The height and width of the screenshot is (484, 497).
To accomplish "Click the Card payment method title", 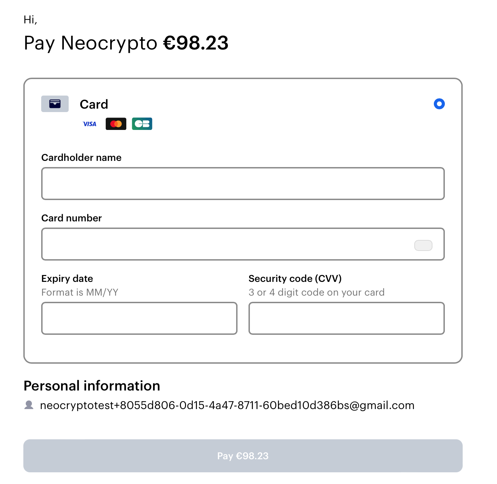I will (94, 104).
